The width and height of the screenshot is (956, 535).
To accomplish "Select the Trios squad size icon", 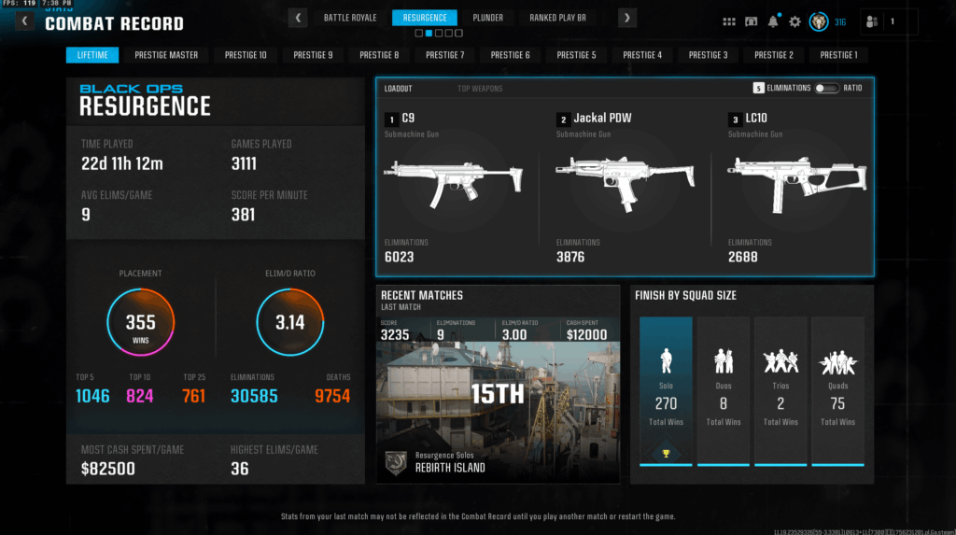I will tap(780, 361).
